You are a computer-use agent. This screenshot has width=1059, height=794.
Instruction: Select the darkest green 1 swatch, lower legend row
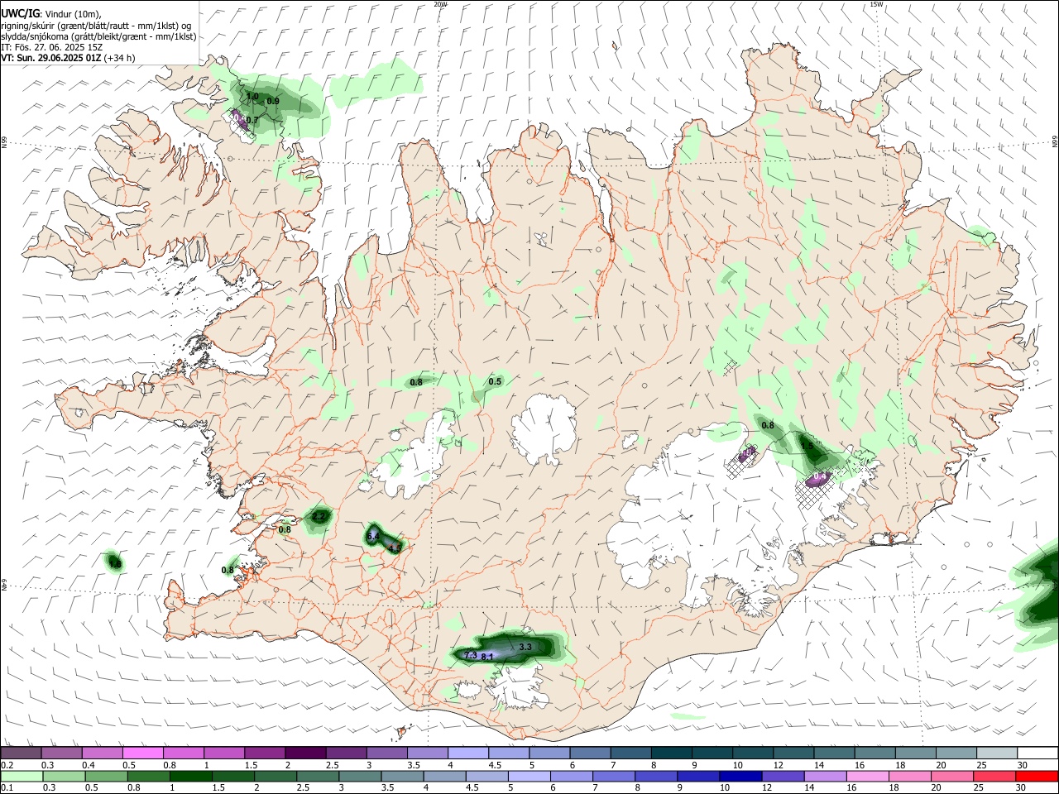point(191,776)
